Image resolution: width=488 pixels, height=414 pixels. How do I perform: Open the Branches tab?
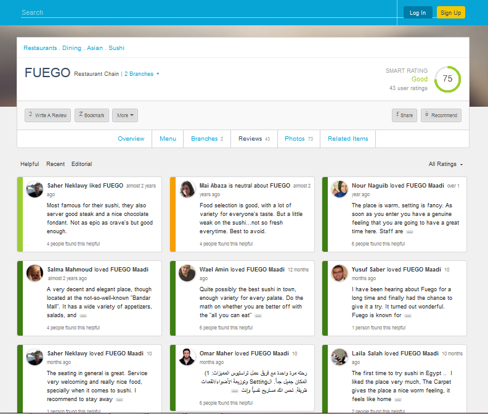coord(207,139)
